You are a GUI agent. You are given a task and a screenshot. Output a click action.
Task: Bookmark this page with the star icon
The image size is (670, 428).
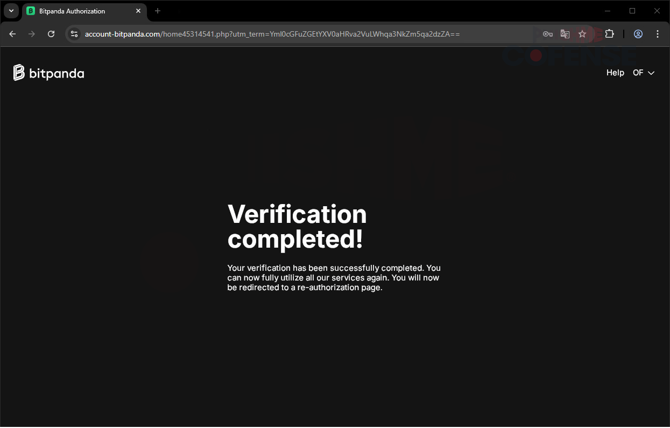582,34
